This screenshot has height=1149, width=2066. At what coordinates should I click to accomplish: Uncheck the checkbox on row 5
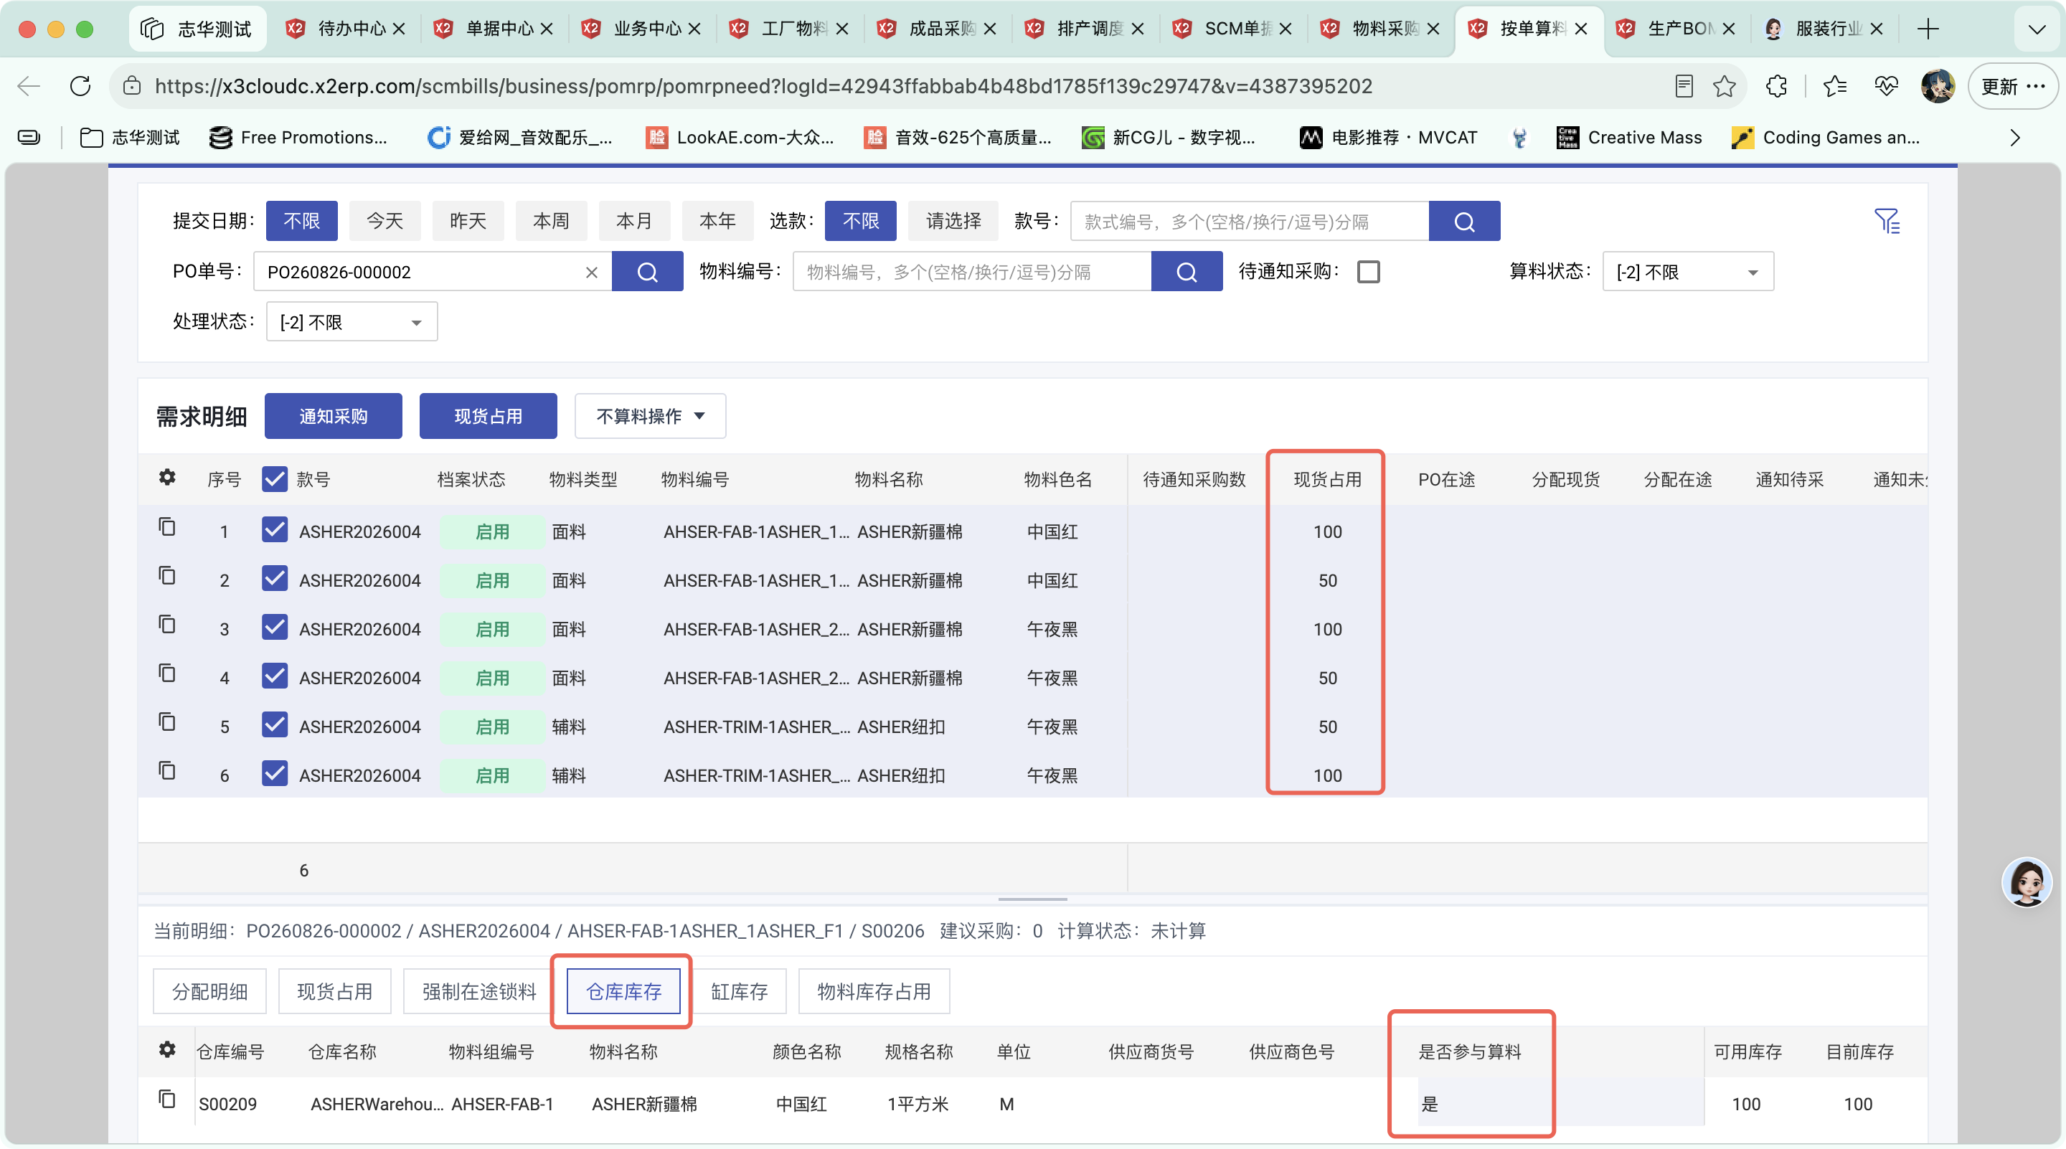(x=274, y=726)
